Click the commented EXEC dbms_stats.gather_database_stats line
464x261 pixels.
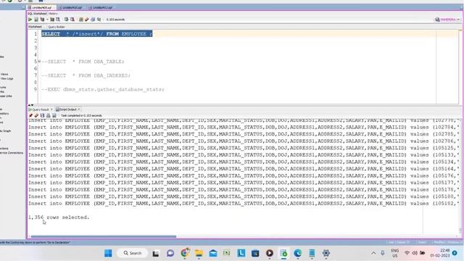tap(103, 89)
